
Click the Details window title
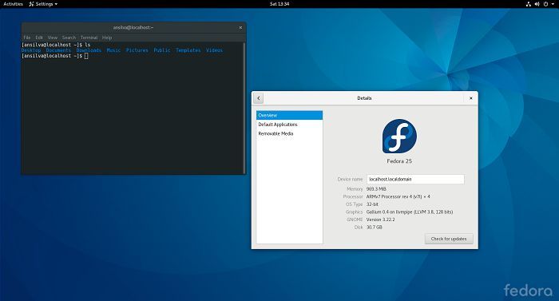[x=364, y=98]
